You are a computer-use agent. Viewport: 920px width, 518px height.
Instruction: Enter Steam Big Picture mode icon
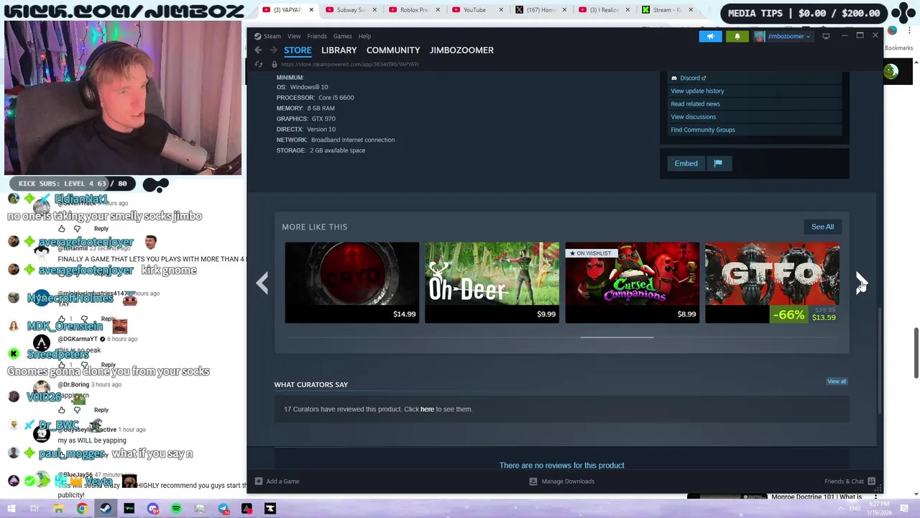[826, 36]
